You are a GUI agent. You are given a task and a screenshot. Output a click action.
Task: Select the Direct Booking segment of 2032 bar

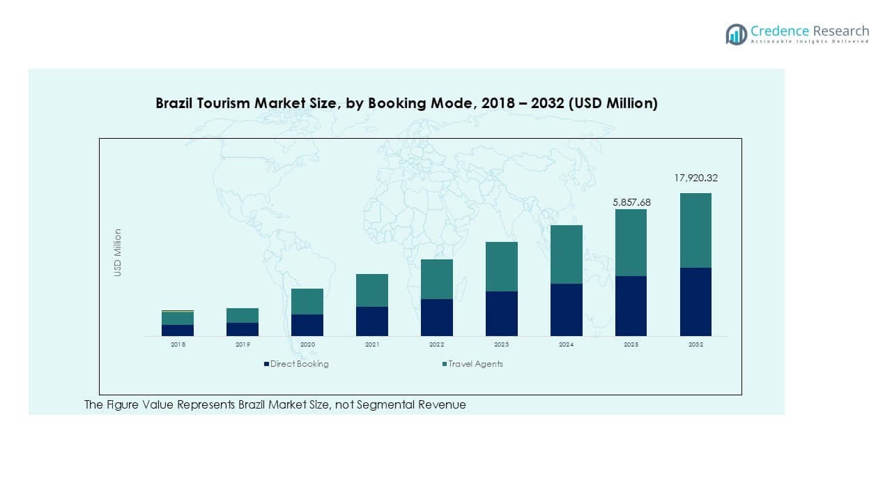pos(695,301)
